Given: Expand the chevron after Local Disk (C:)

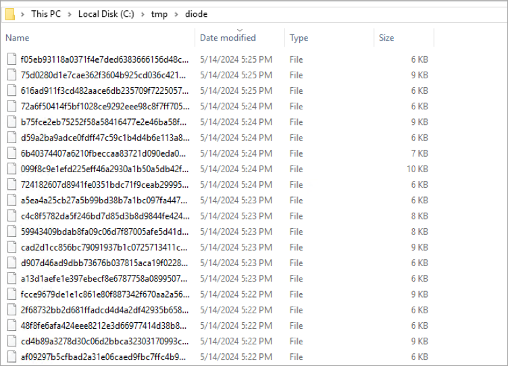Looking at the screenshot, I should tap(143, 14).
